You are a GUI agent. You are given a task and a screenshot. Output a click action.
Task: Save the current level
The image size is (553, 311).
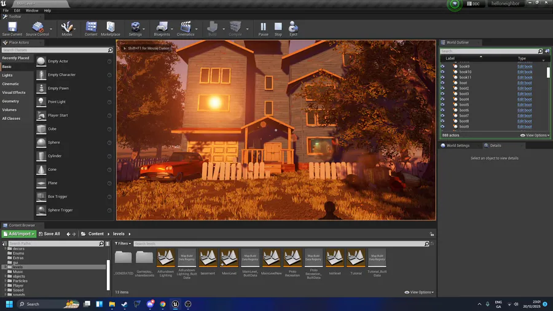12,28
